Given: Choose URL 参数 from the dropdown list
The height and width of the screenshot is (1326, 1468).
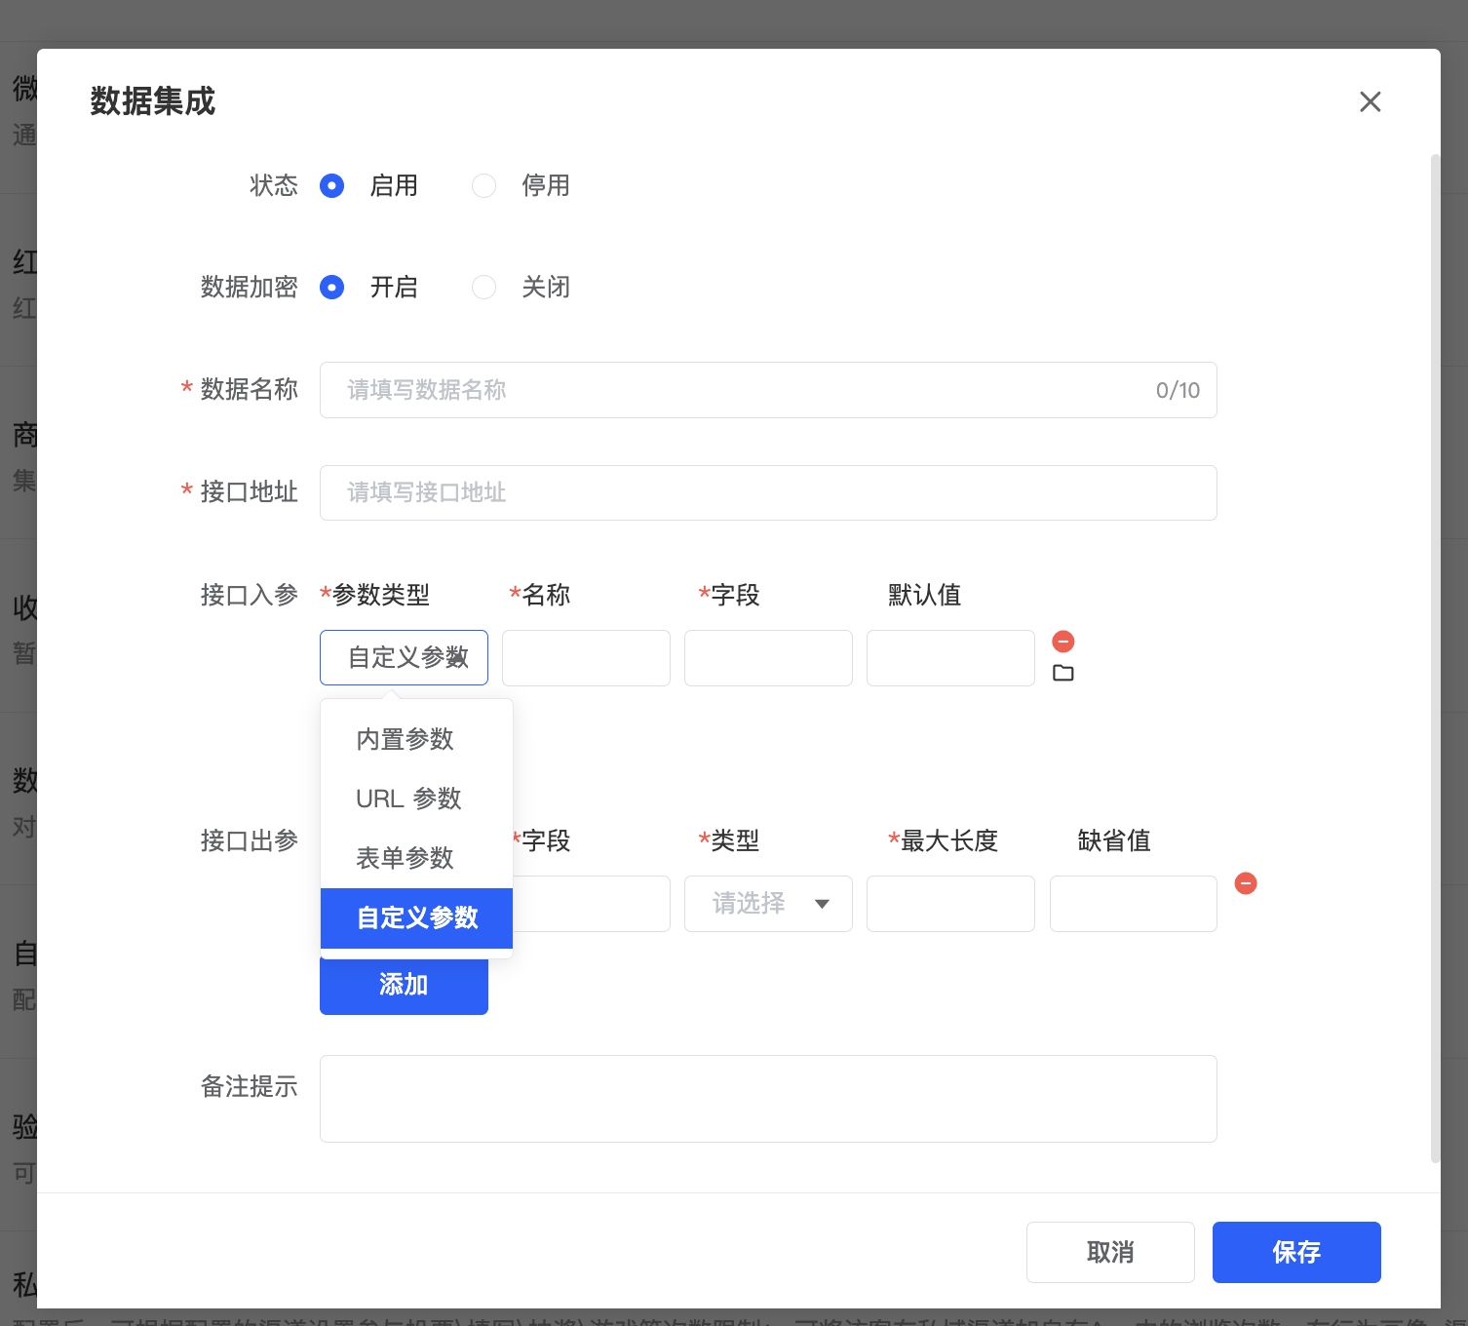Looking at the screenshot, I should click(x=408, y=799).
